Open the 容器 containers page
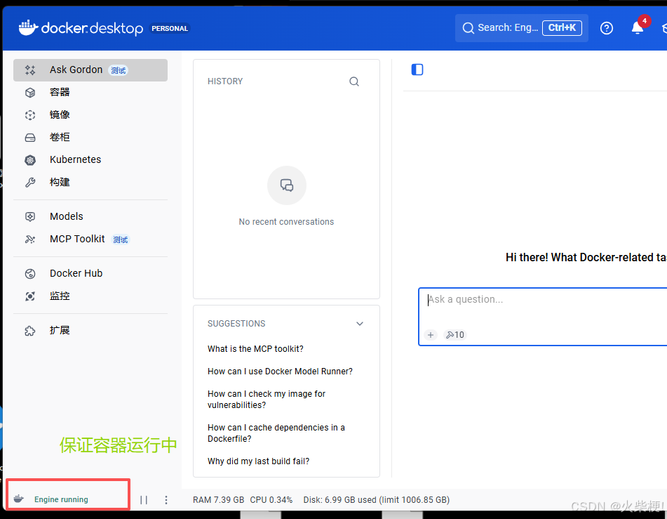Viewport: 667px width, 519px height. pos(90,92)
